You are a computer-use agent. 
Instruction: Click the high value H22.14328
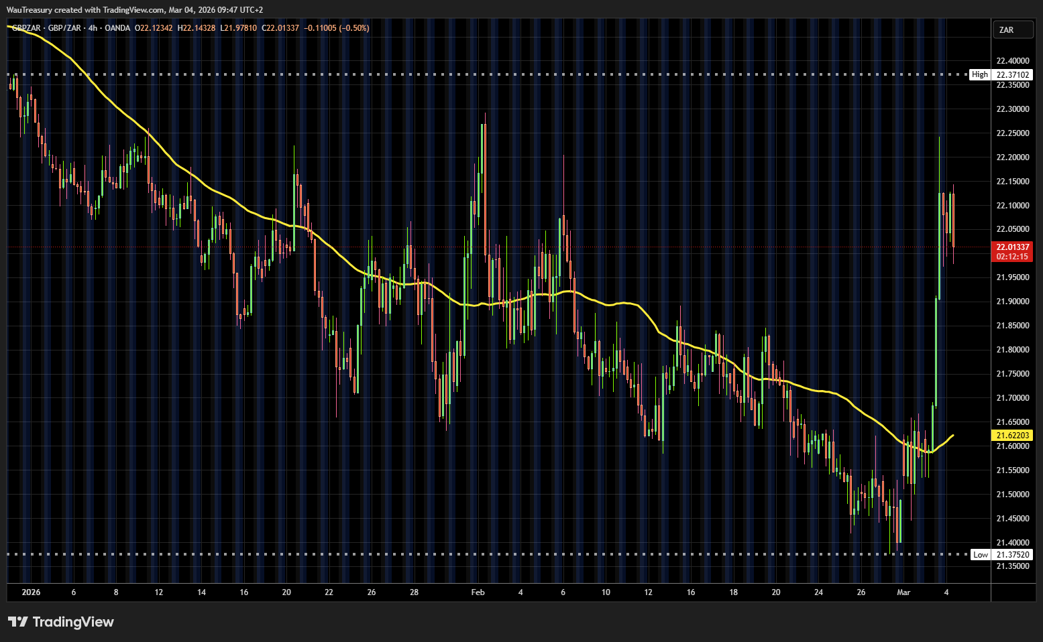[197, 28]
